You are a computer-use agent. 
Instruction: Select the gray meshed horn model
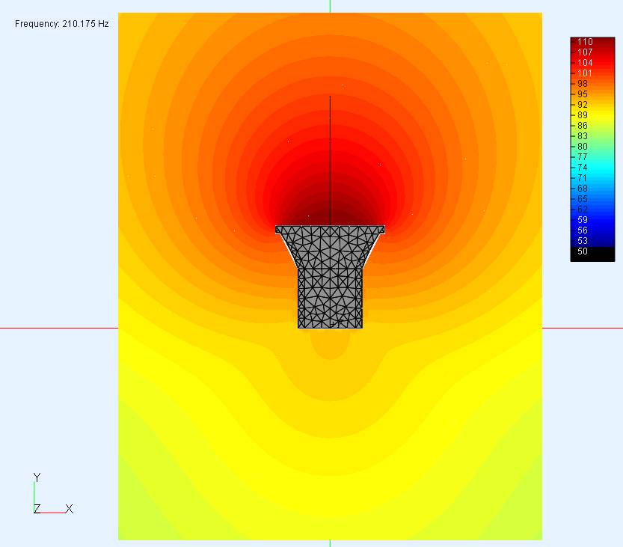coord(330,277)
